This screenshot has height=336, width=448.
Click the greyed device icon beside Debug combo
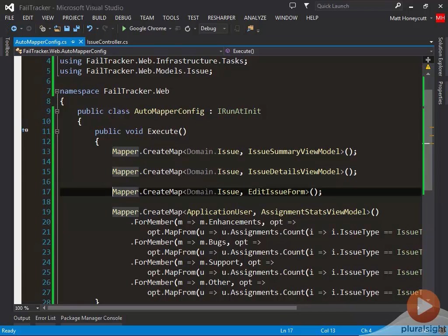(x=237, y=28)
